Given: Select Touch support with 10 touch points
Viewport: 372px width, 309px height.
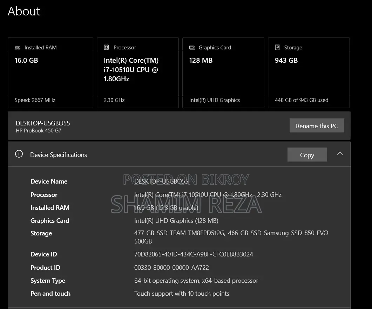Looking at the screenshot, I should (x=182, y=294).
